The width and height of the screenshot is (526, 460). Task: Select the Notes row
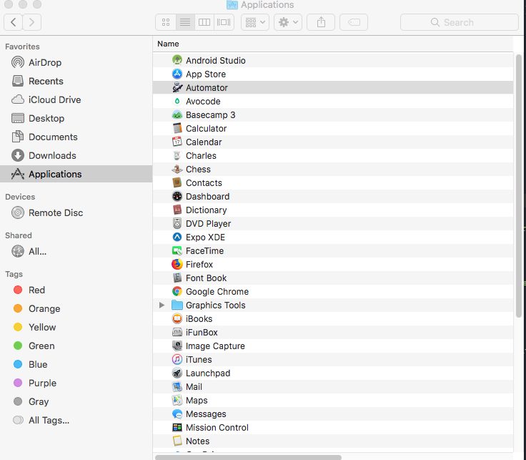(333, 441)
